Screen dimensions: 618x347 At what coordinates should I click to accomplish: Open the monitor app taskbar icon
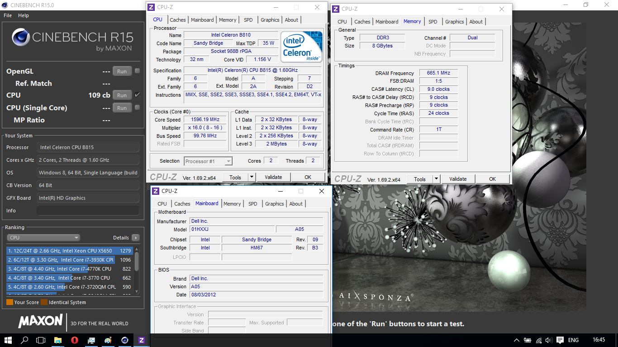coord(91,340)
